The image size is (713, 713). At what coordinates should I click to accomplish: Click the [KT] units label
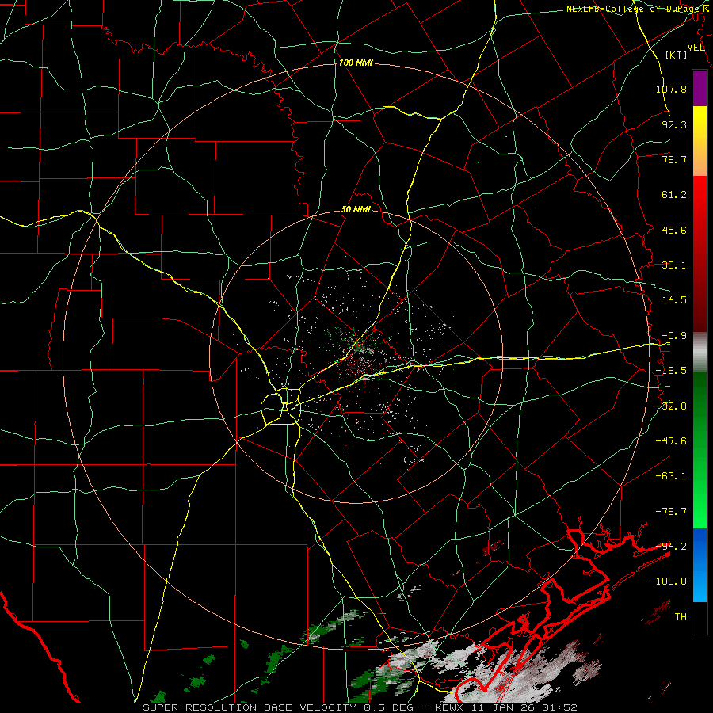pos(677,55)
